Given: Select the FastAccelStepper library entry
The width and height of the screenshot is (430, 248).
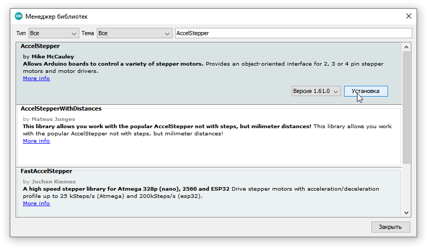Looking at the screenshot, I should click(x=46, y=171).
